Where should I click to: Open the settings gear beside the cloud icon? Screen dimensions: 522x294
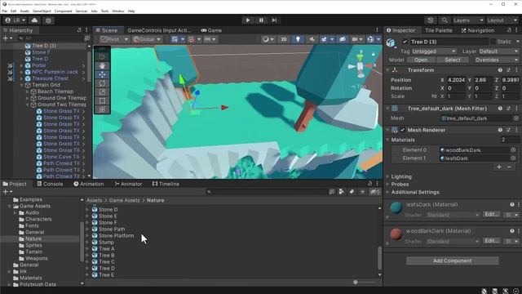tap(49, 20)
